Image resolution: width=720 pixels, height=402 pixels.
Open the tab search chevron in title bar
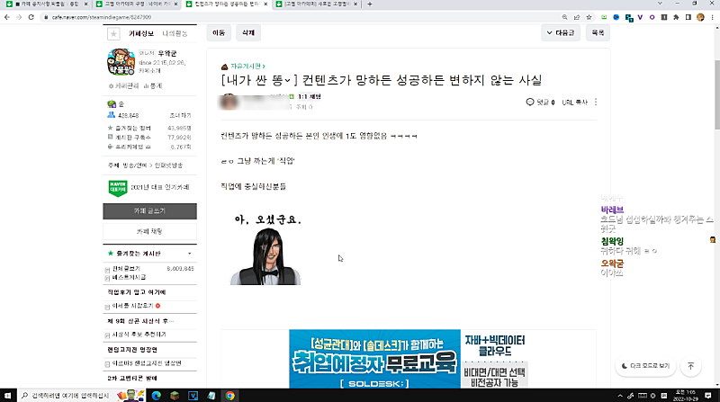click(660, 4)
